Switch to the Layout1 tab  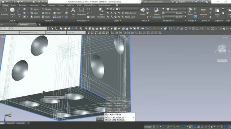pyautogui.click(x=10, y=123)
